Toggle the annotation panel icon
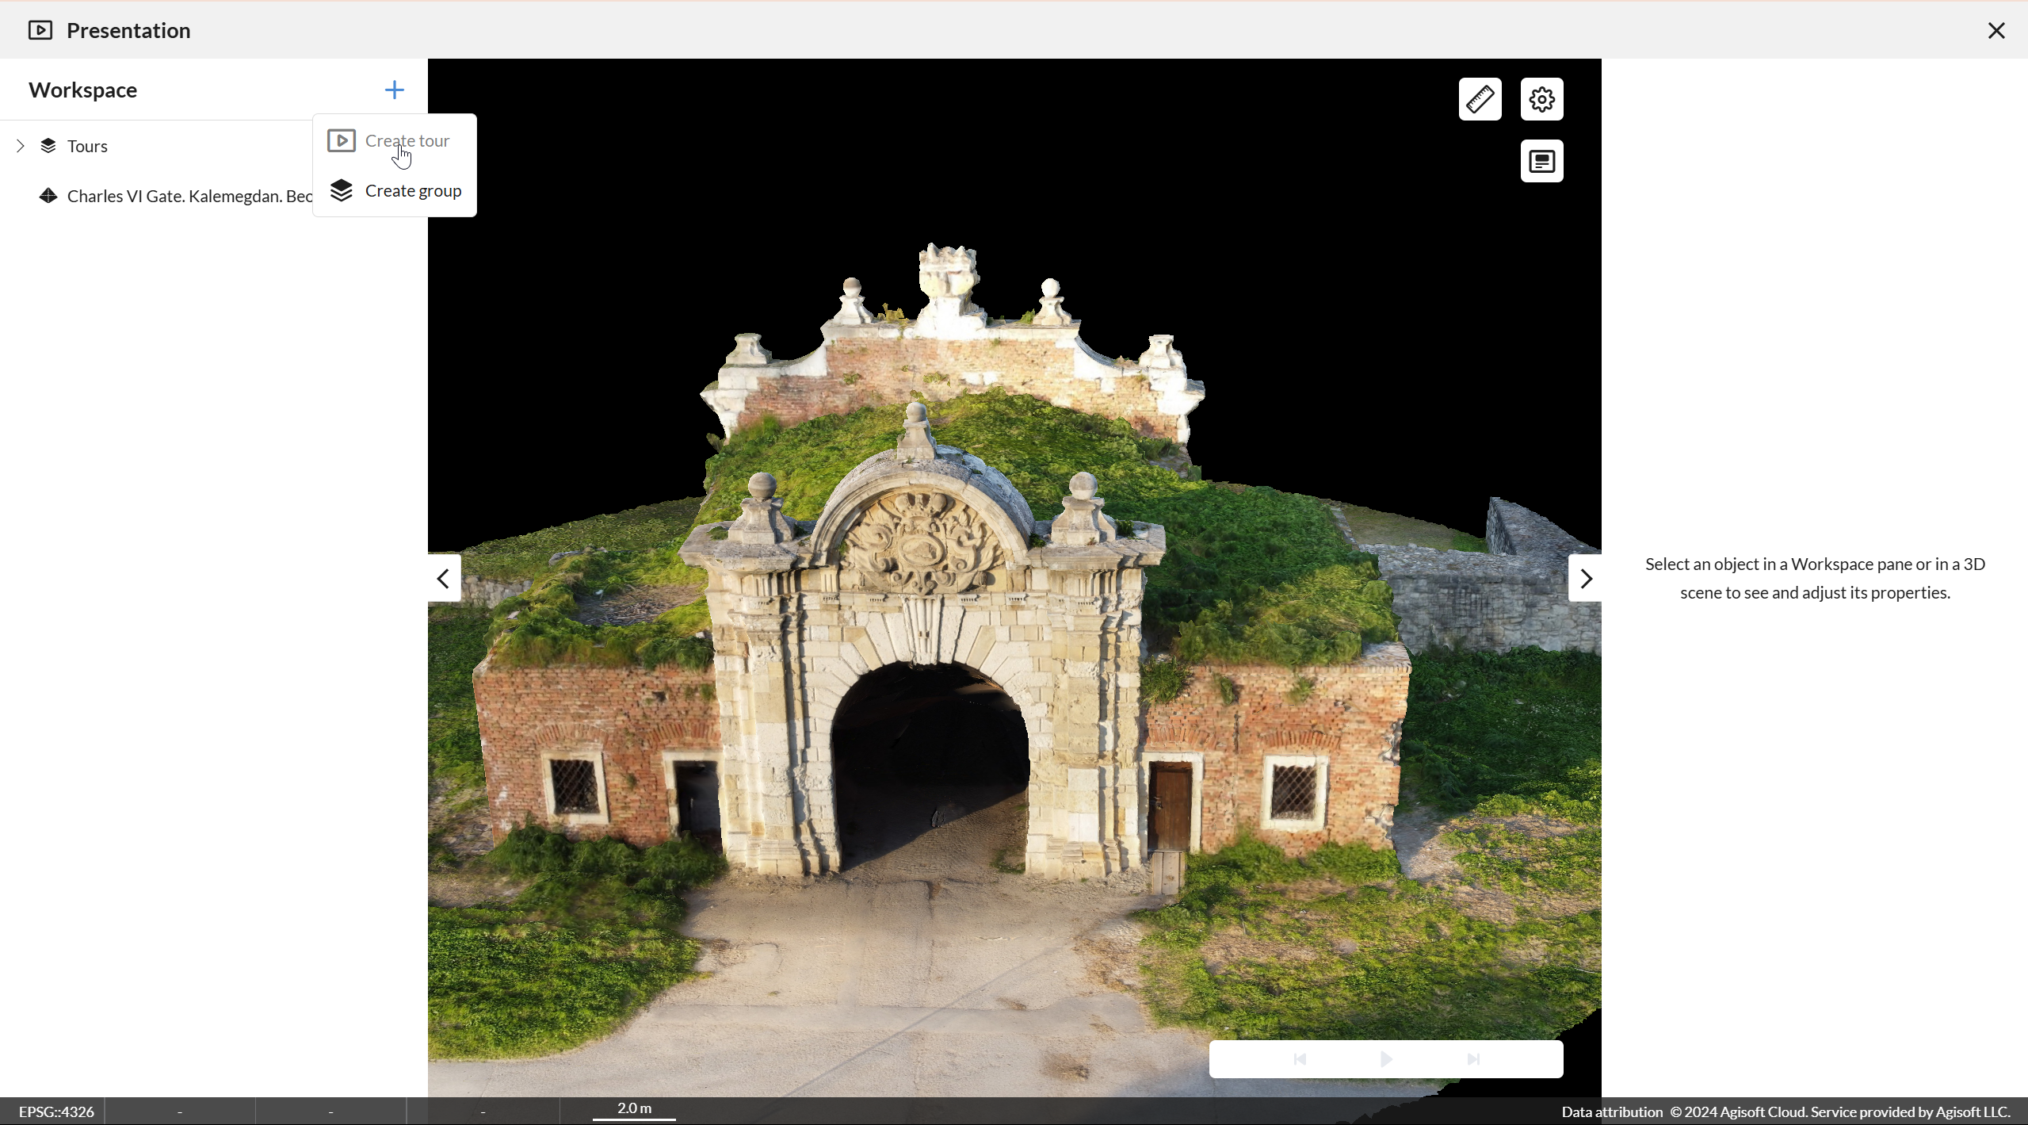2028x1125 pixels. [x=1541, y=162]
